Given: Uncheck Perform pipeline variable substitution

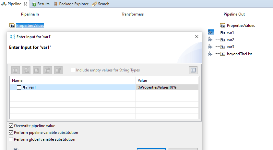Looking at the screenshot, I should (x=11, y=133).
